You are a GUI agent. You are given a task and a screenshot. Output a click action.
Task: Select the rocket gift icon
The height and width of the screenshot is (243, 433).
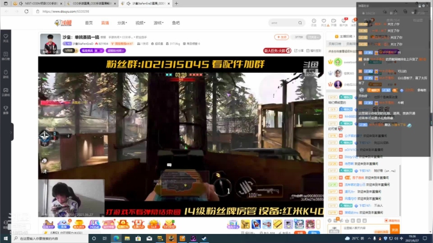coord(256,224)
